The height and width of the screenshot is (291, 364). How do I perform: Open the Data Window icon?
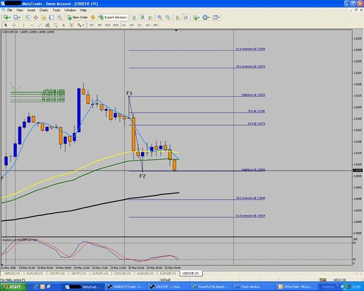click(x=36, y=17)
